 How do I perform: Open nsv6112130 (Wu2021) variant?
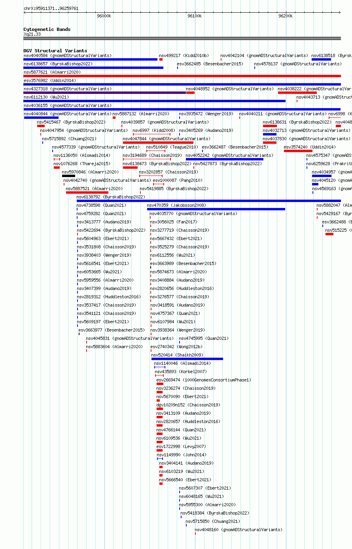pos(46,97)
